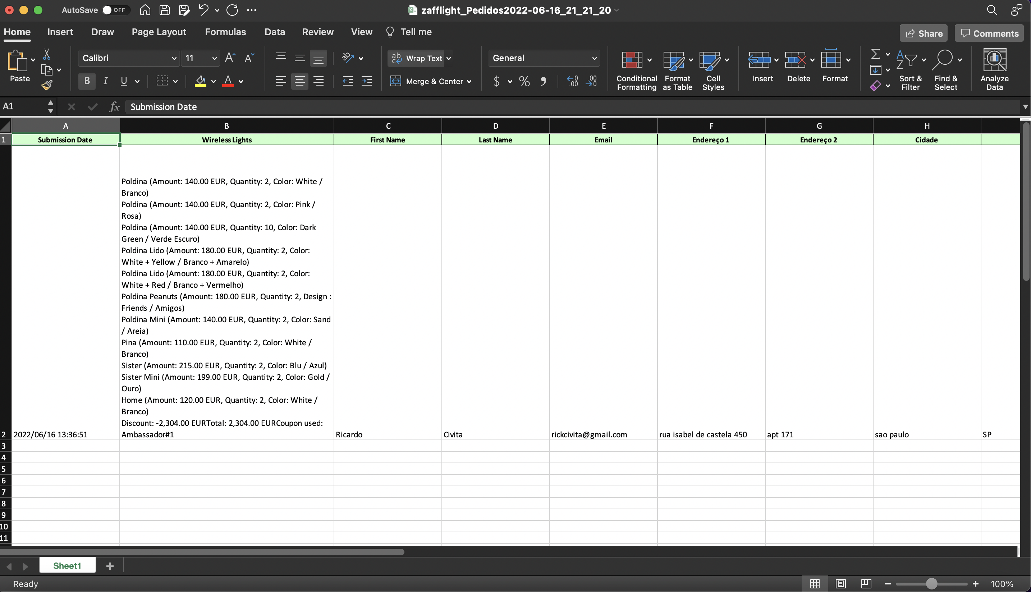Screen dimensions: 1031x592
Task: Open the Formulas menu tab
Action: (225, 32)
